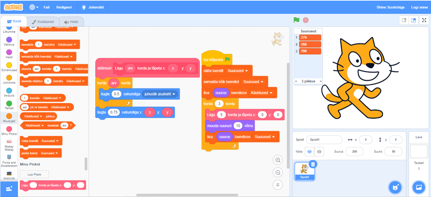Click the choose a backdrop button

pos(419,187)
